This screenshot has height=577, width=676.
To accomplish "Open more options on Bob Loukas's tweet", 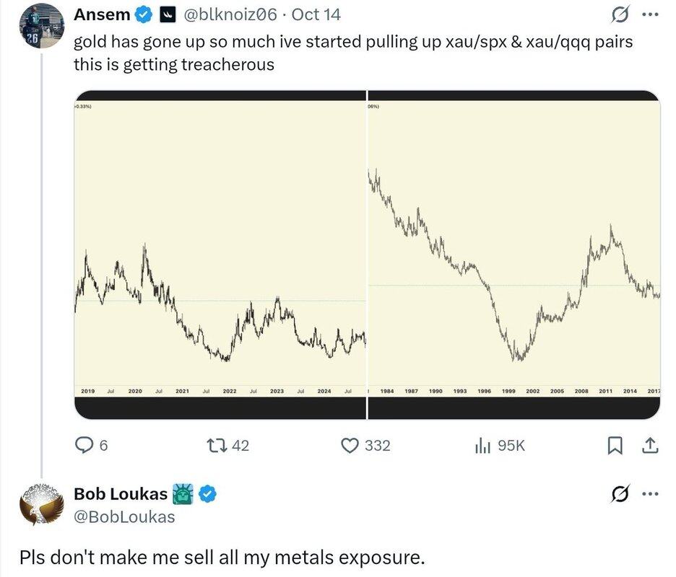I will coord(650,494).
